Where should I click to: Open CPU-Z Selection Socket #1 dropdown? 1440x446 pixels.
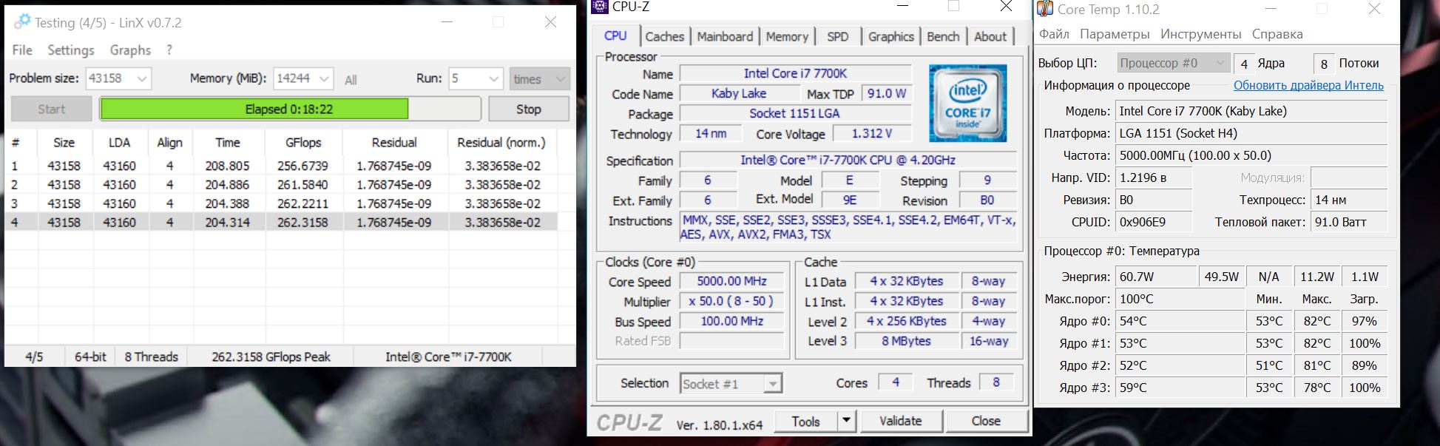[x=772, y=384]
